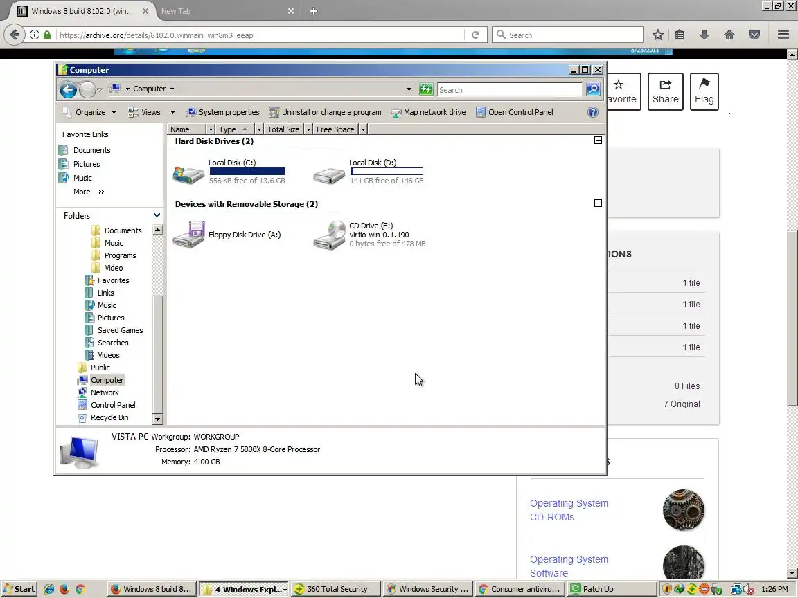Viewport: 798px width, 598px height.
Task: Open the Free Space column dropdown
Action: 363,129
